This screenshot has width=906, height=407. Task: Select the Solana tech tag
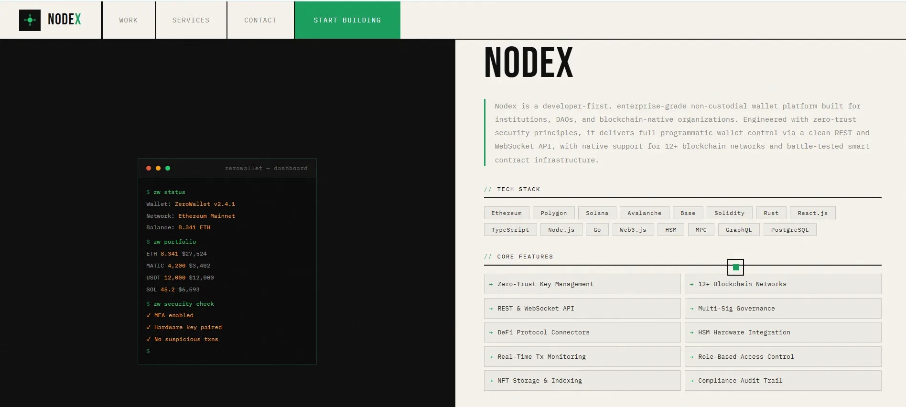tap(597, 213)
